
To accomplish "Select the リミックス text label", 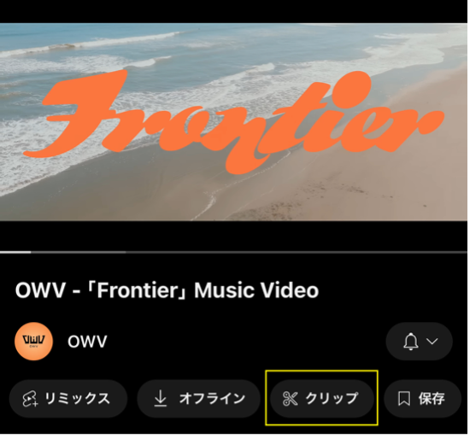I will [77, 399].
